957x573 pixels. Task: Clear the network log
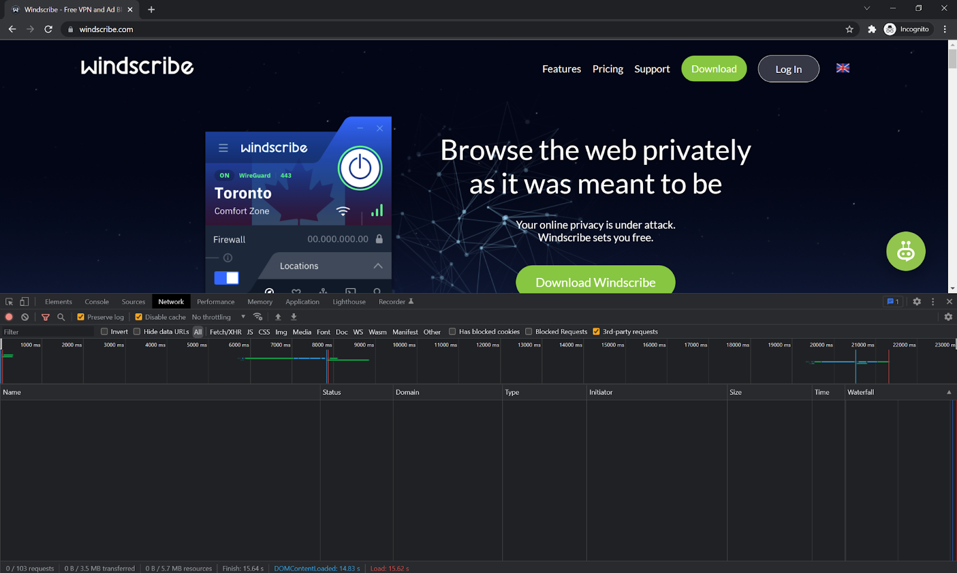[25, 317]
